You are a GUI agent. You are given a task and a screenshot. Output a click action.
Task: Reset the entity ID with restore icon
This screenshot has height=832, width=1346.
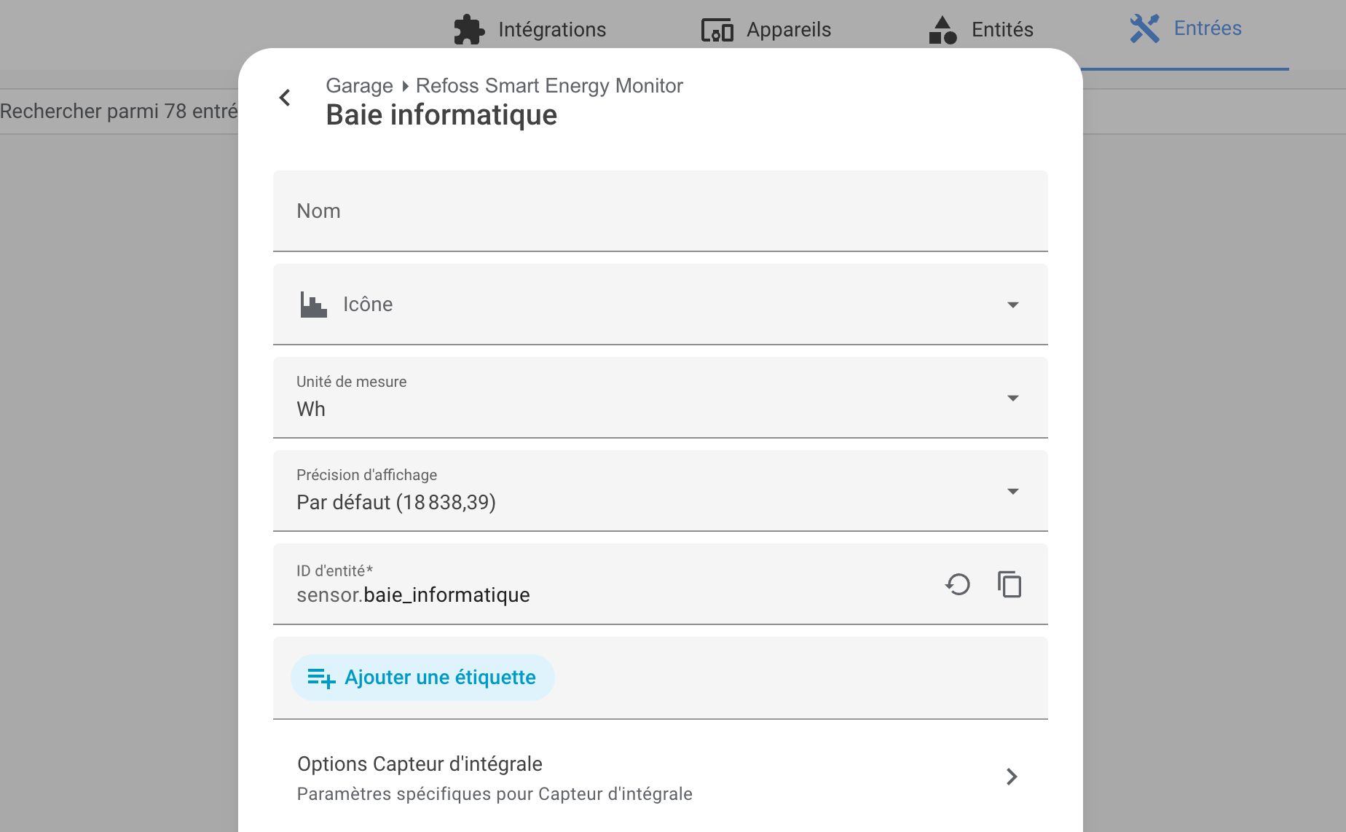958,584
